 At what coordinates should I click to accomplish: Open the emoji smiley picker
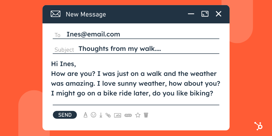pos(93,115)
